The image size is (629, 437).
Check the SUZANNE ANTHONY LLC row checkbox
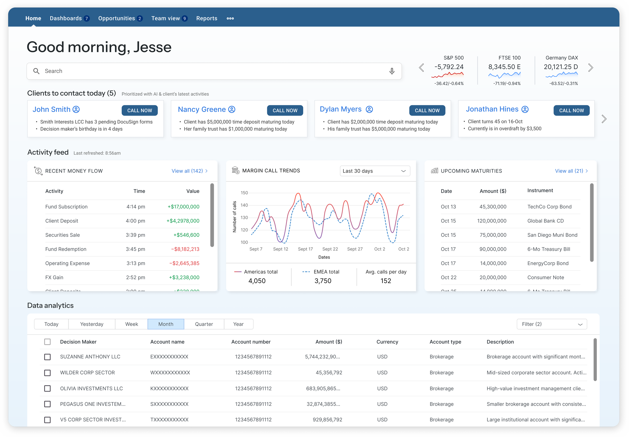click(47, 357)
